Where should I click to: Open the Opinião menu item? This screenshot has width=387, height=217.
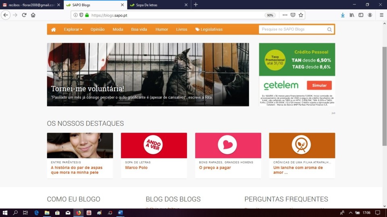(98, 29)
